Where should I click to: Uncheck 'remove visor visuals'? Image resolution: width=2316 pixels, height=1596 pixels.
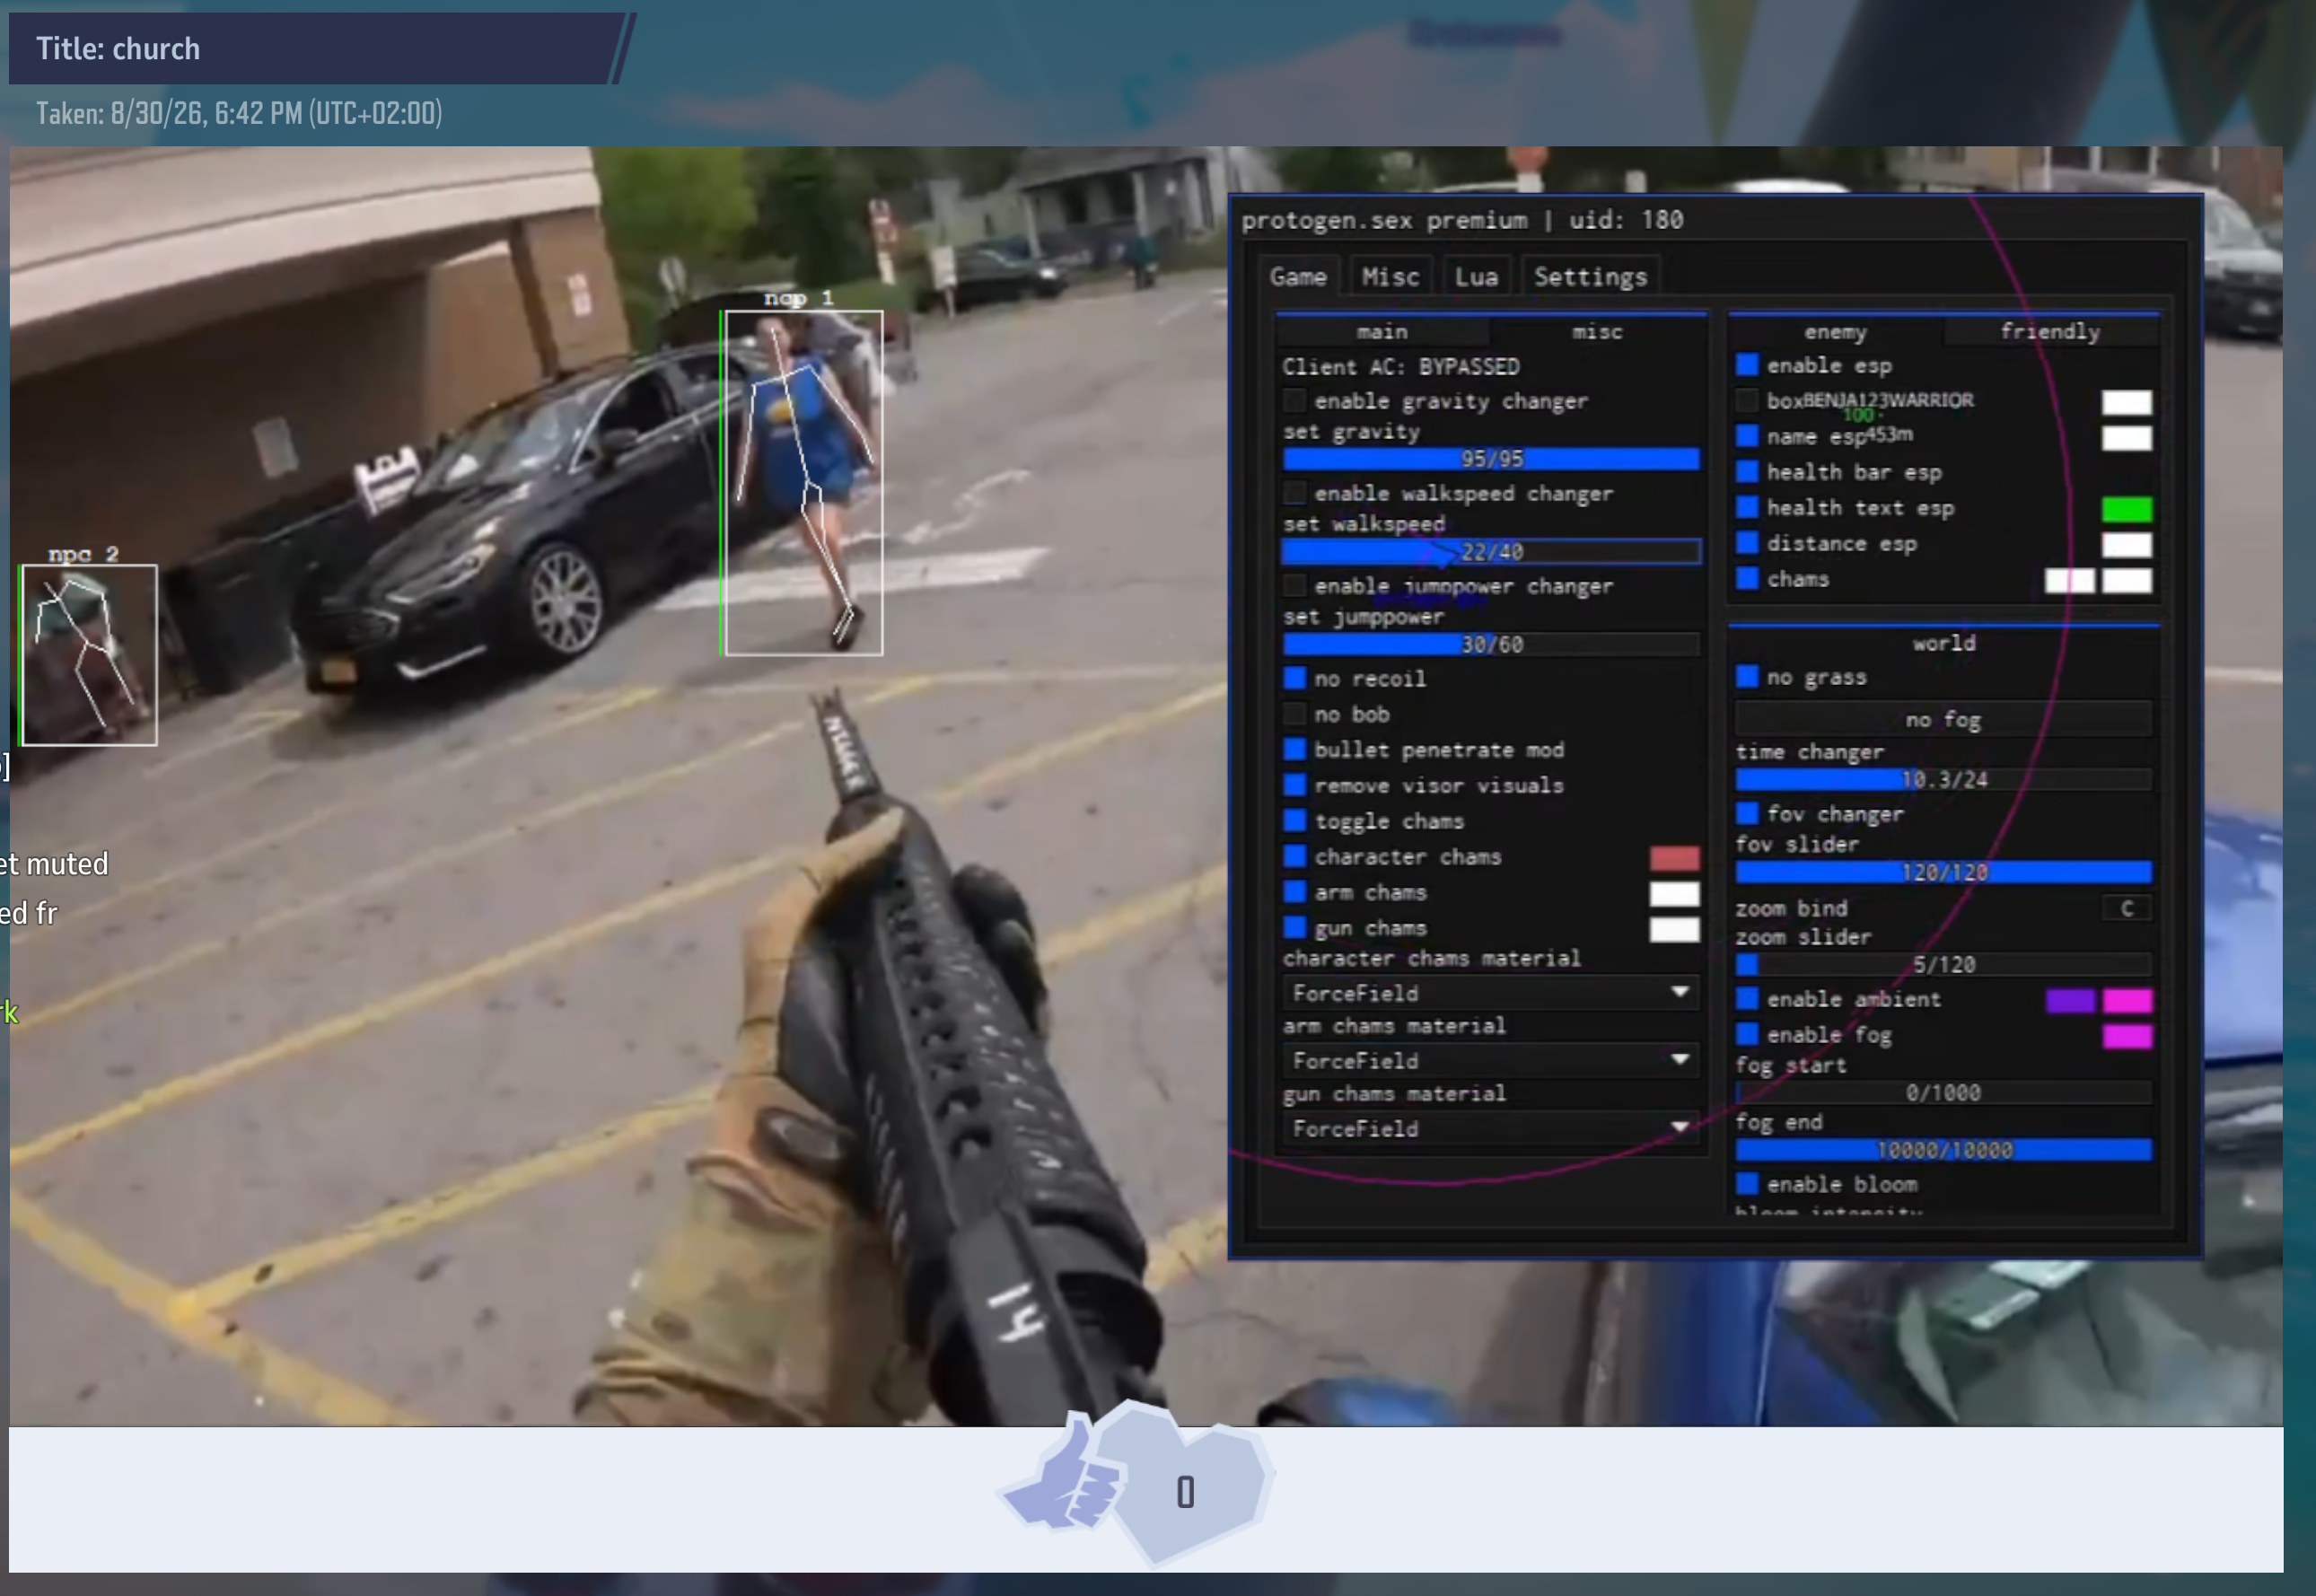1295,785
